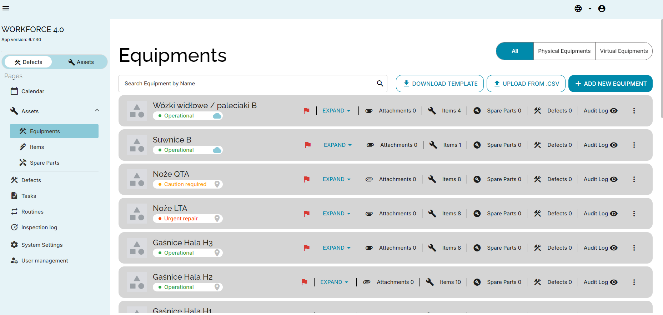Open the user account profile icon
The image size is (663, 315).
602,9
